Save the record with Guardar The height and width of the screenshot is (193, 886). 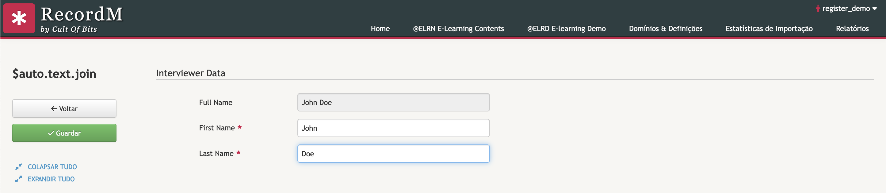click(64, 133)
